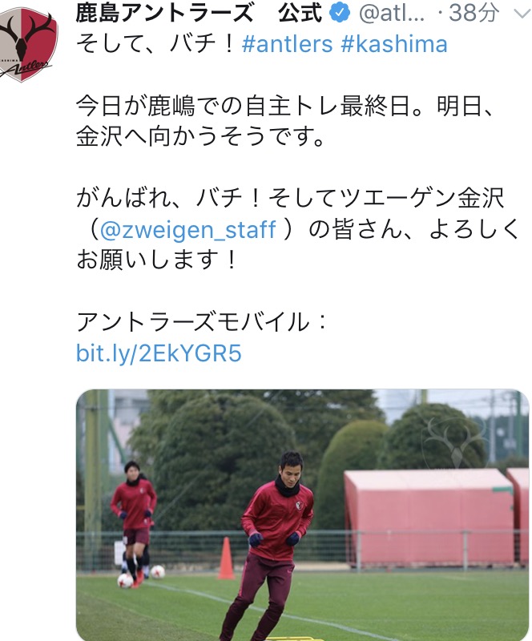Open the training photo in the tweet
Image resolution: width=532 pixels, height=641 pixels.
[303, 515]
